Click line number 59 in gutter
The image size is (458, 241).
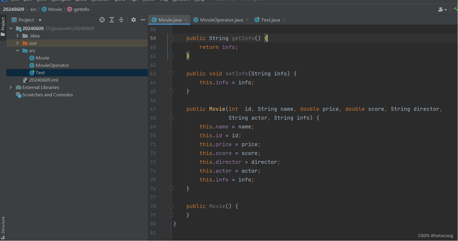coord(153,38)
